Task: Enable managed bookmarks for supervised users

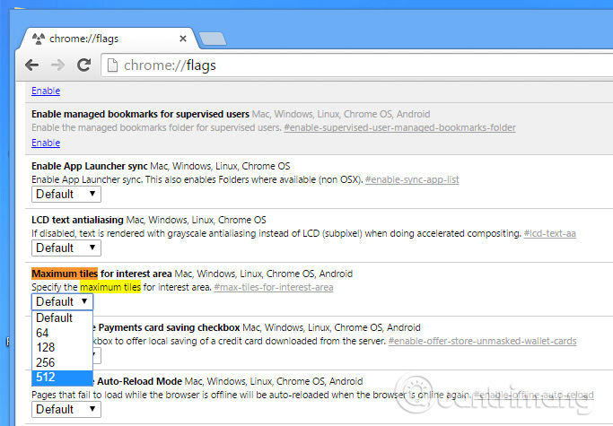Action: click(46, 143)
